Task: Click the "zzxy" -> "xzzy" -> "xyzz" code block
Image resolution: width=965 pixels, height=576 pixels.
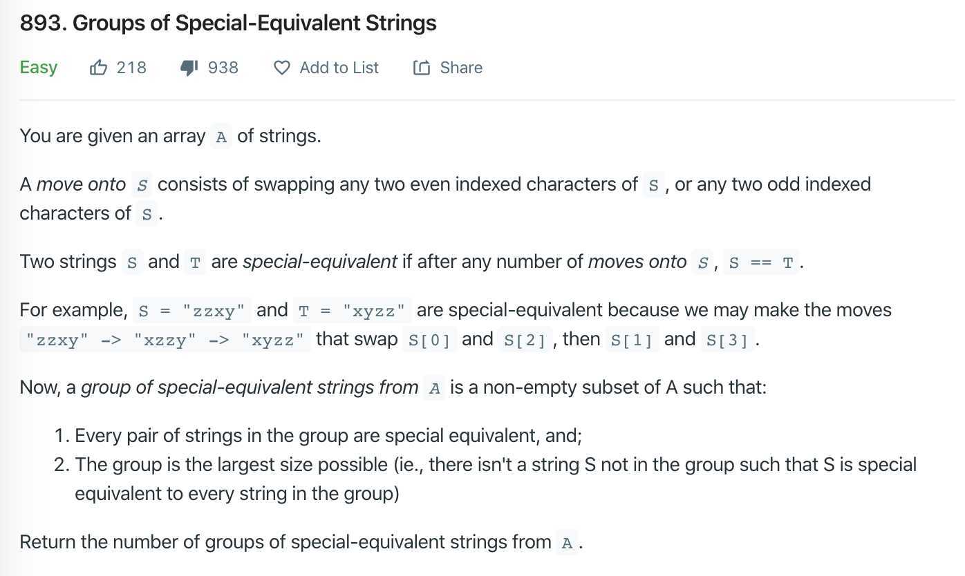Action: [165, 340]
